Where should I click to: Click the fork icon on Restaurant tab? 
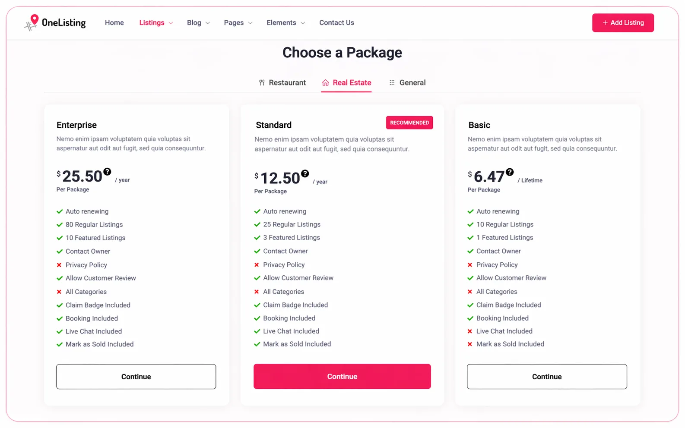pyautogui.click(x=262, y=82)
